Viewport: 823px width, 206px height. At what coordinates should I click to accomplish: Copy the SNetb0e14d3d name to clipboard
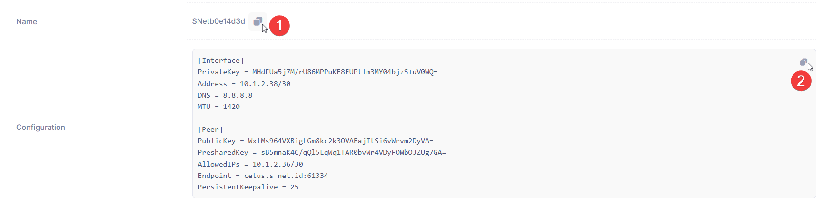(258, 21)
